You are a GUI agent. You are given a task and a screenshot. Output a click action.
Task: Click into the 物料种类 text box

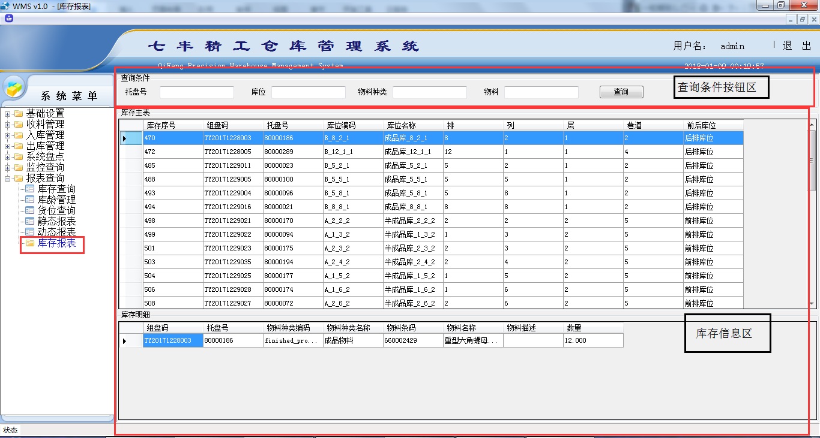(429, 92)
